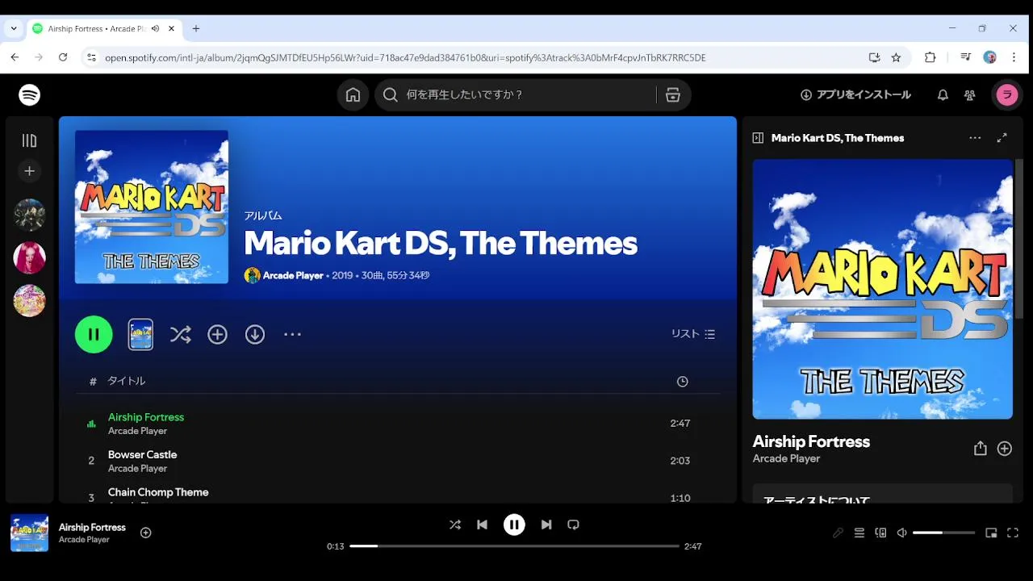The image size is (1033, 581).
Task: Enlarge the album cover in header
Action: [x=152, y=207]
